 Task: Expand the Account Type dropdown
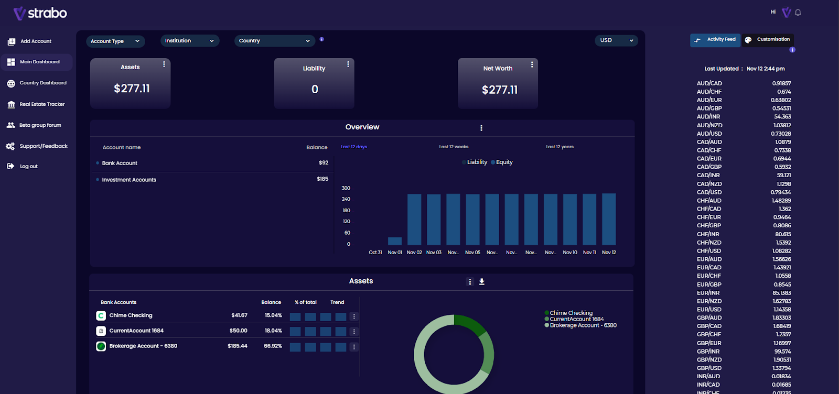point(115,41)
